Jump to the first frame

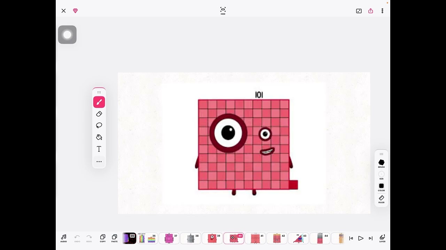pyautogui.click(x=351, y=238)
